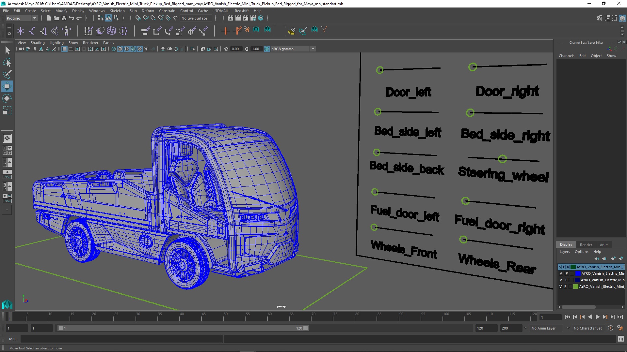627x352 pixels.
Task: Click the bright blue layer color swatch
Action: coord(578,273)
